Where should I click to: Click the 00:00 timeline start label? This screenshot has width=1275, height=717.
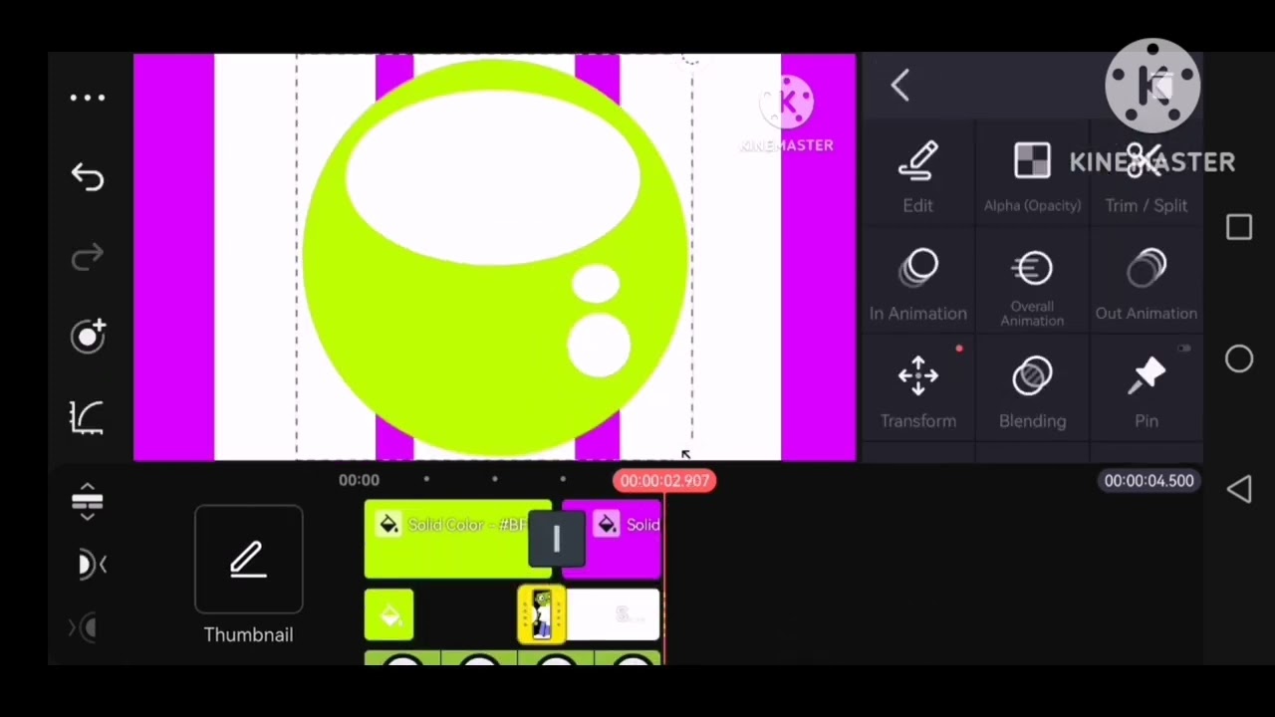click(359, 480)
